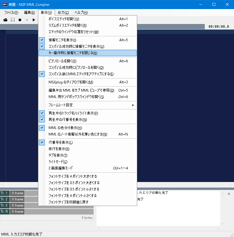This screenshot has height=237, width=234.
Task: Open the ファイル menu
Action: point(11,13)
